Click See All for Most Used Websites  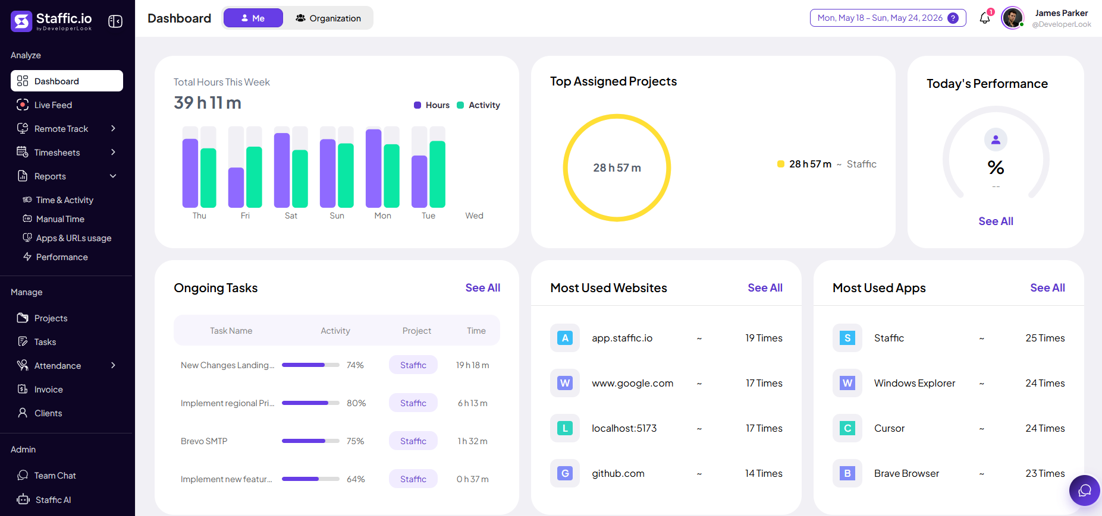[x=765, y=287]
